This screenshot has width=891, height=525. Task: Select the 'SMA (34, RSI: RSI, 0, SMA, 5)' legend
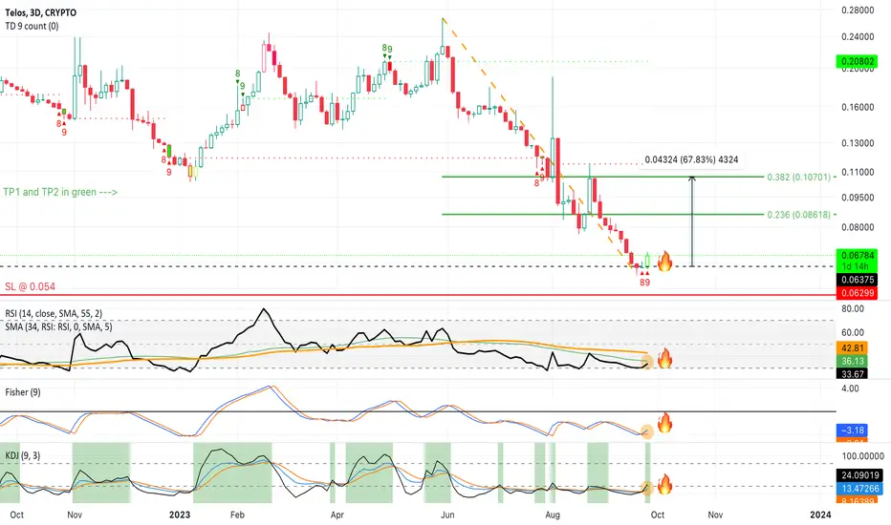pos(58,326)
